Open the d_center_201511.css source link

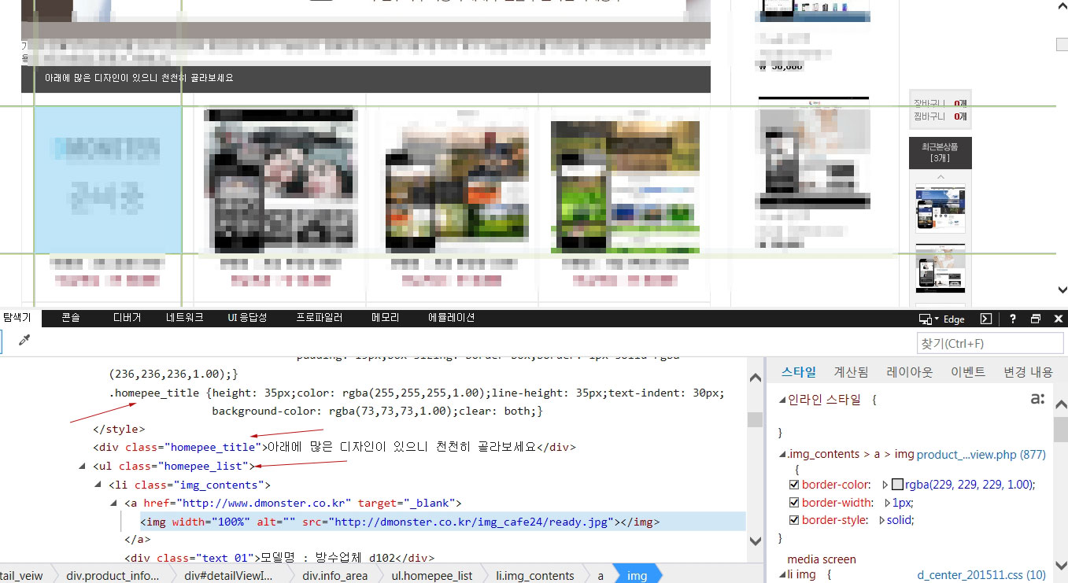(981, 575)
